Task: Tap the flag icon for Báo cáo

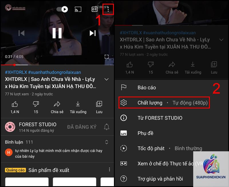Action: point(124,87)
